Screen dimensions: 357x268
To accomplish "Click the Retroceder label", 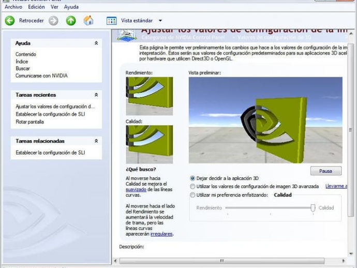I will 32,21.
